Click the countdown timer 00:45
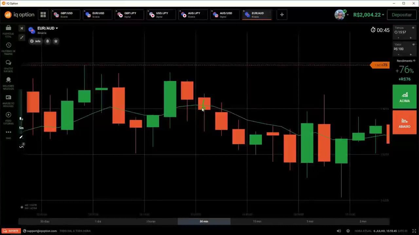 pyautogui.click(x=380, y=30)
